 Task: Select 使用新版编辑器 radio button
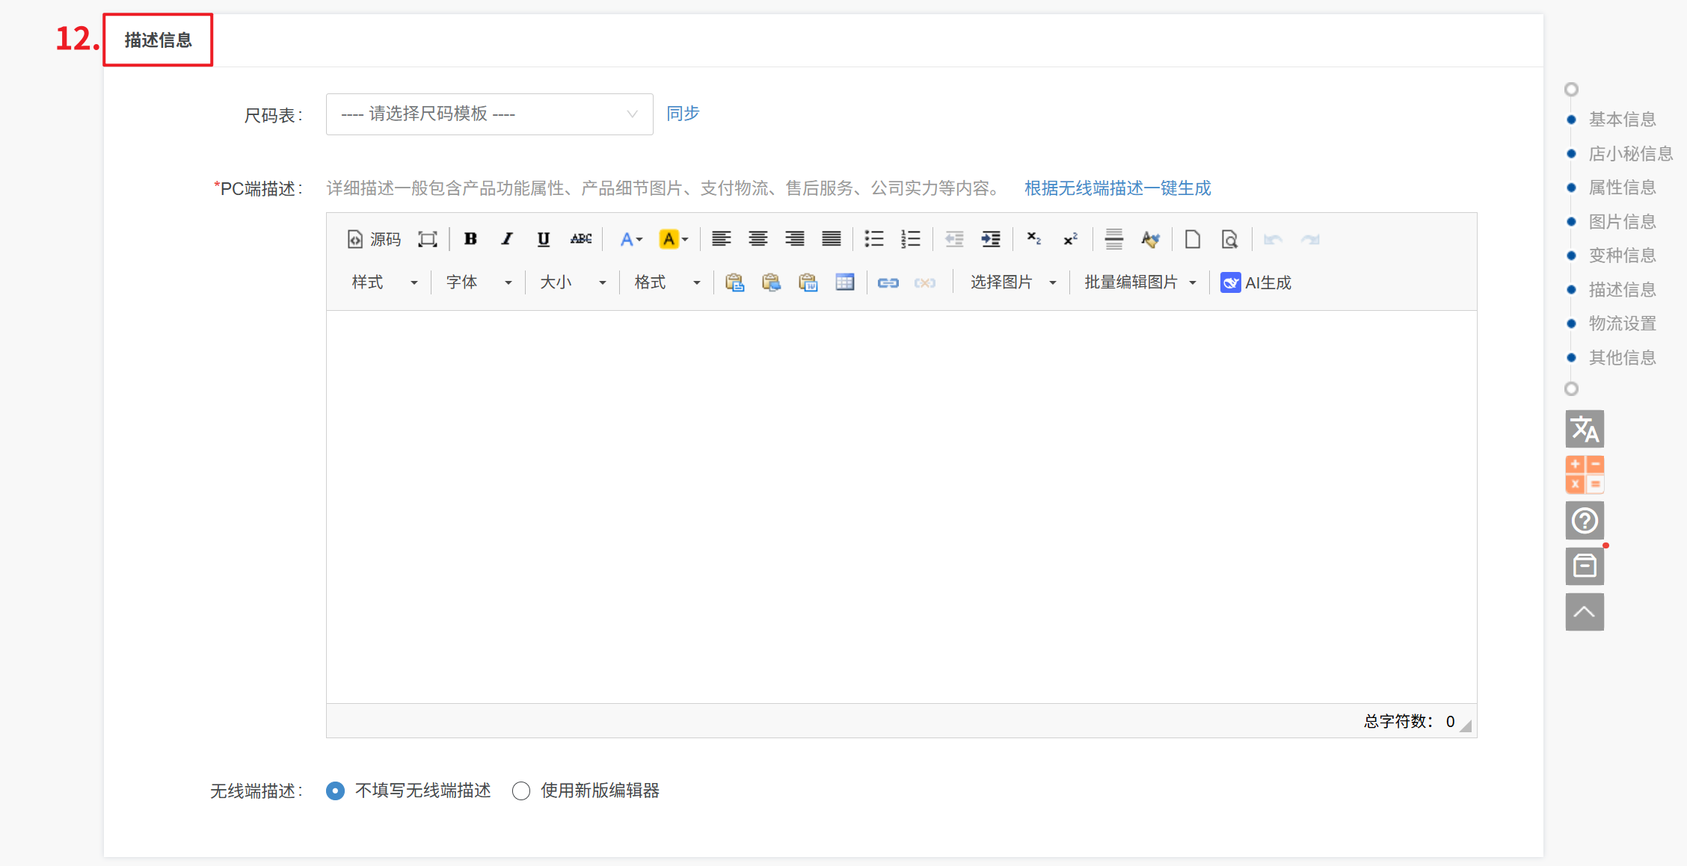click(x=521, y=791)
